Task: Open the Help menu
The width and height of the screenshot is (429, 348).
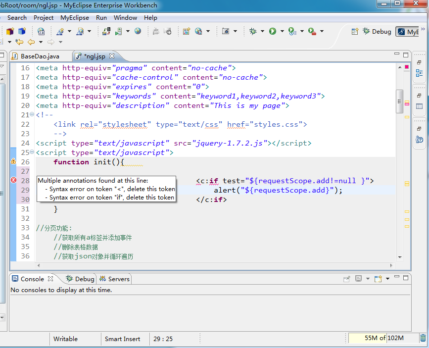Action: tap(150, 18)
